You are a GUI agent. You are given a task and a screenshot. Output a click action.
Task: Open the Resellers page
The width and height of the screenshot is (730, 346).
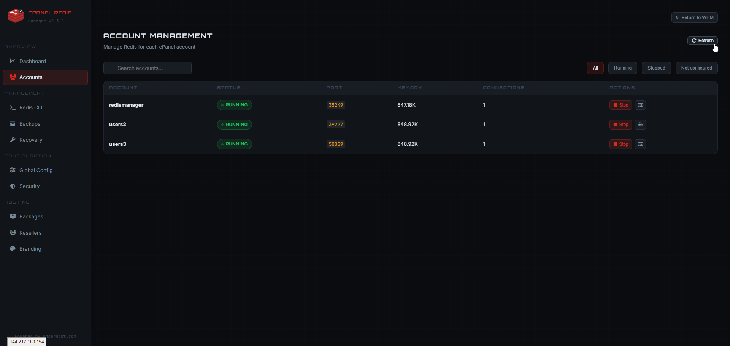30,233
